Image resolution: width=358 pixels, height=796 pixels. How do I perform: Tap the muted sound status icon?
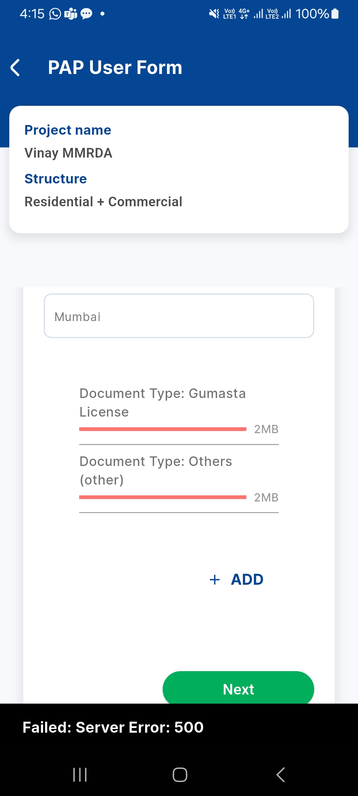(x=214, y=14)
